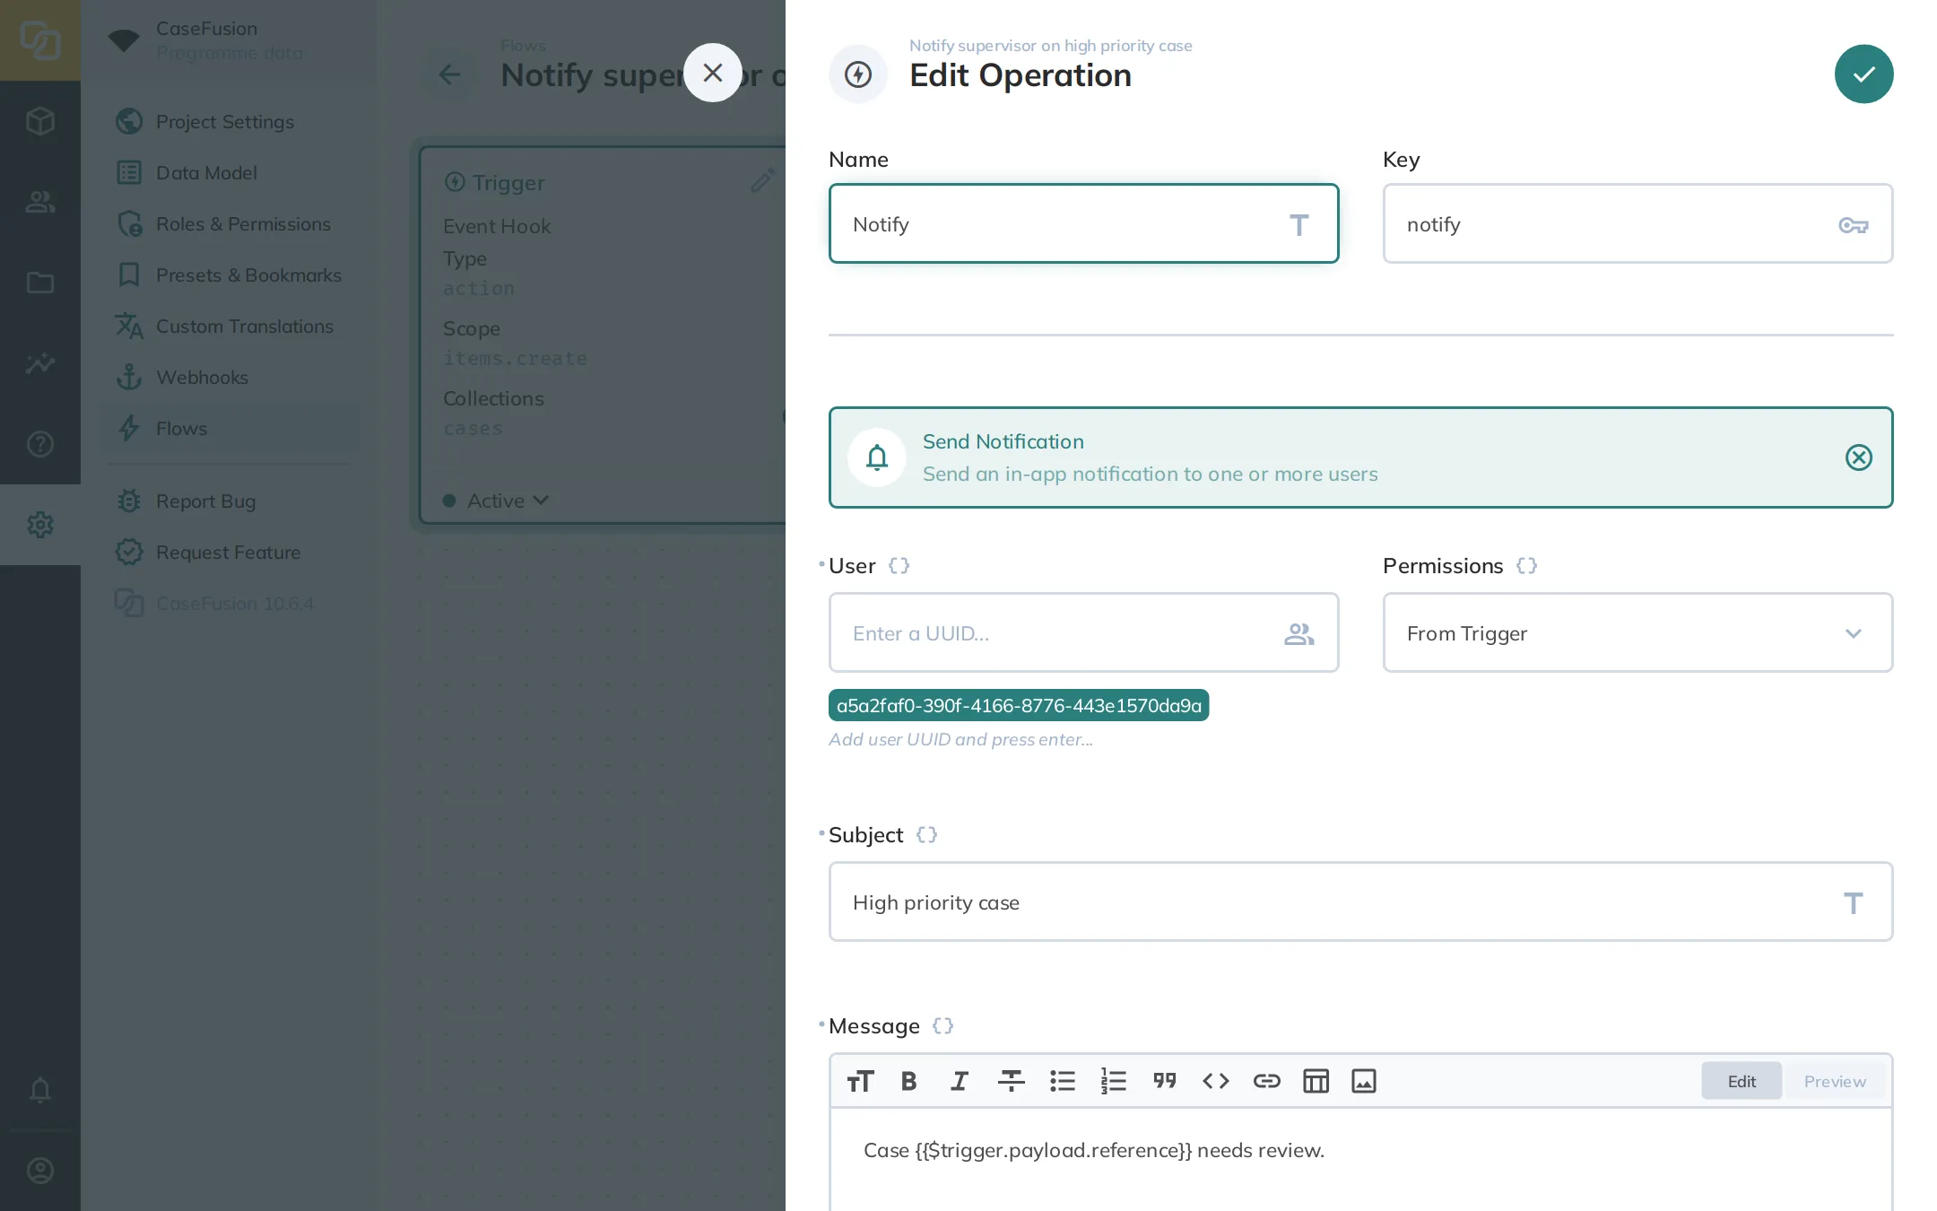Expand the Active status dropdown
Screen dimensions: 1937x1211
click(x=496, y=501)
